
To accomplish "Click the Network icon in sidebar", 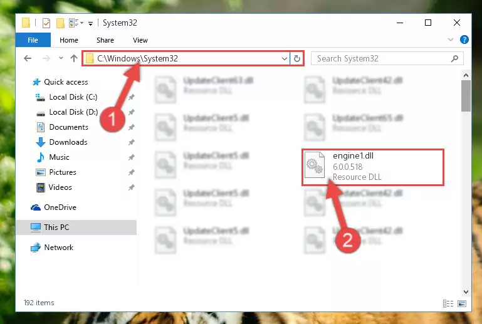I will tap(36, 248).
